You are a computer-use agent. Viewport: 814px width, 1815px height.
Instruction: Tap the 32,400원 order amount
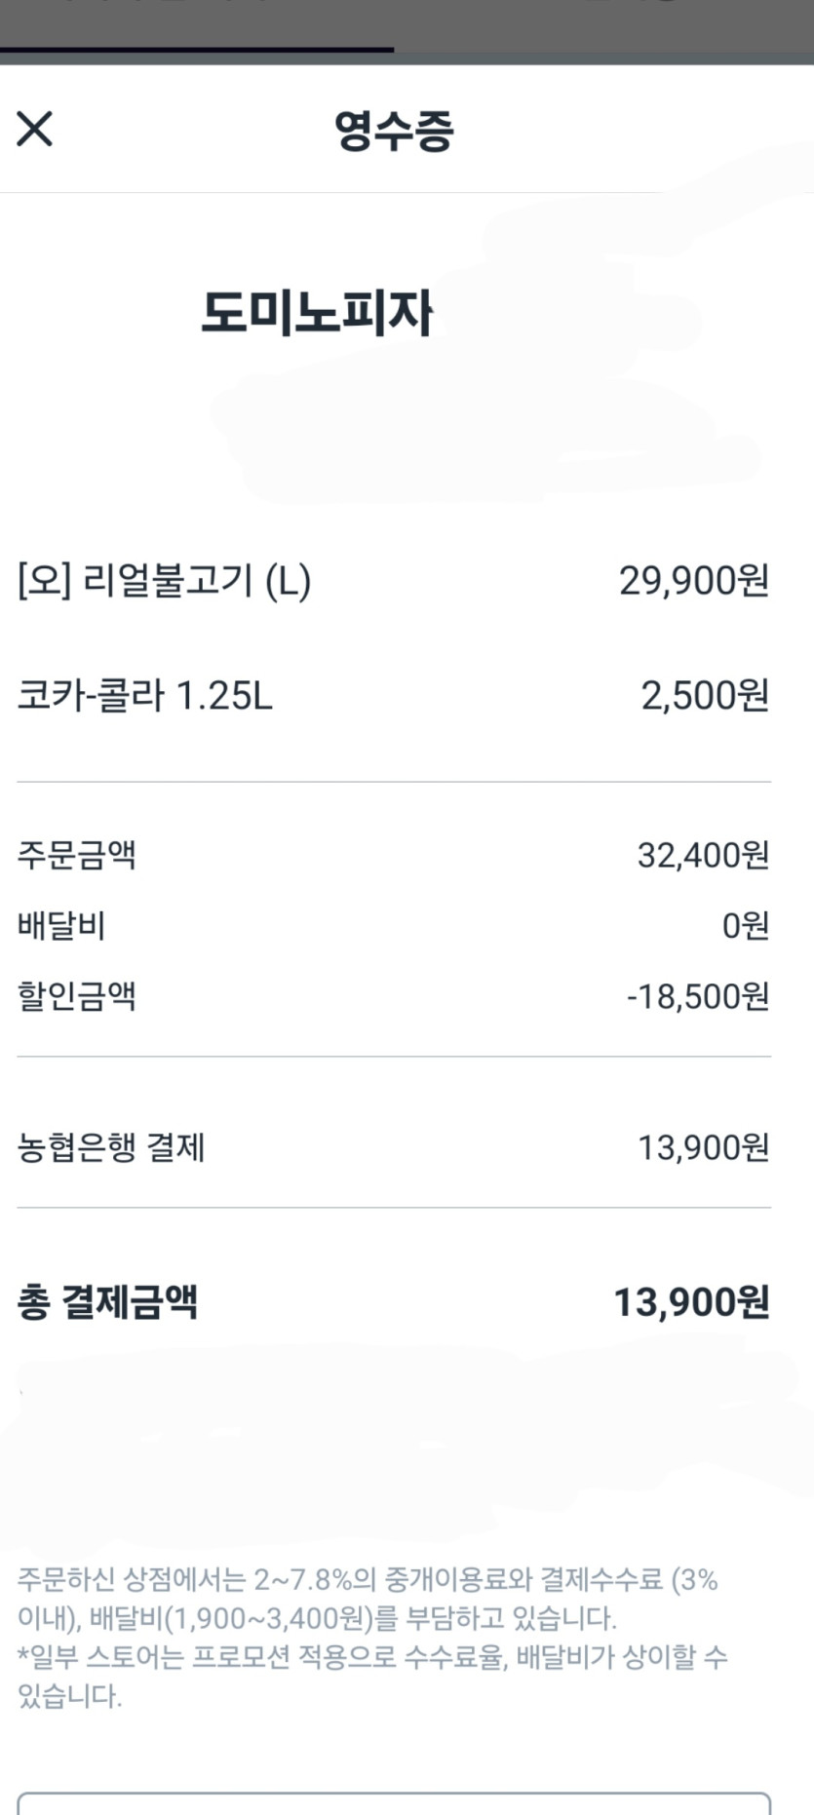[x=703, y=855]
